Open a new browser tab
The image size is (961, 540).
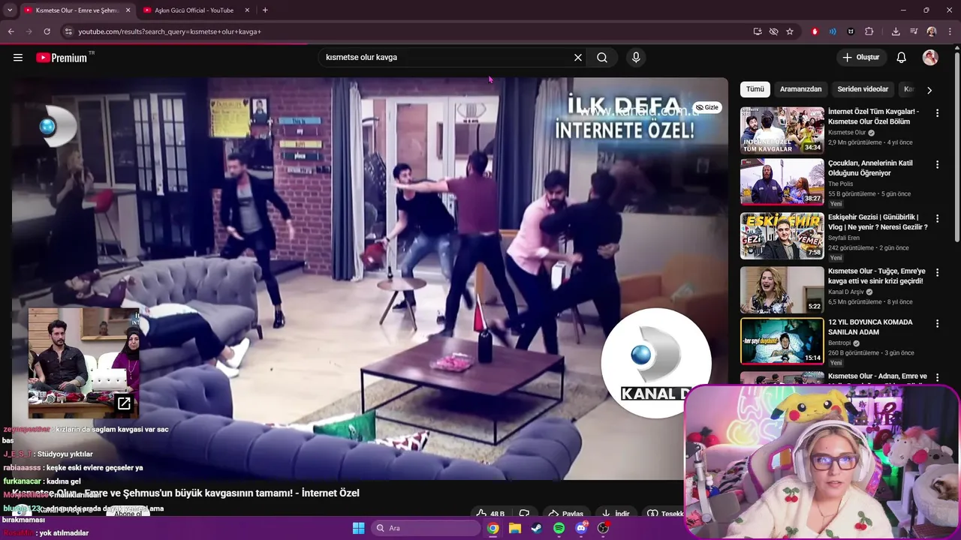pos(265,10)
